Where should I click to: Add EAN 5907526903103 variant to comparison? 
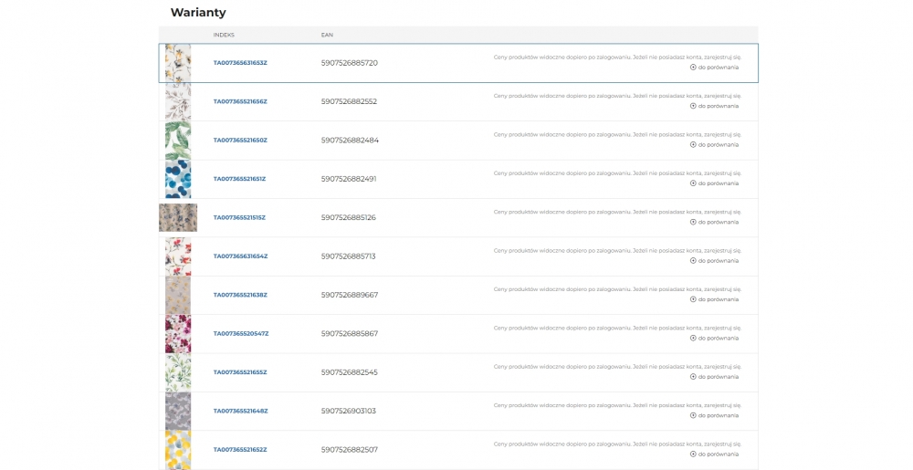click(715, 416)
